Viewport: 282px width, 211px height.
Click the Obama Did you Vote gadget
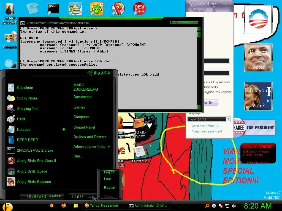(258, 19)
